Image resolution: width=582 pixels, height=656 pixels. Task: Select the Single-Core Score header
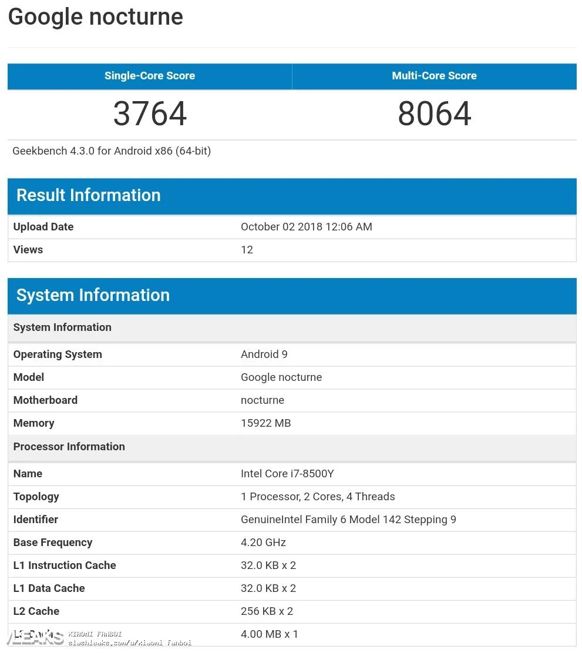[150, 76]
